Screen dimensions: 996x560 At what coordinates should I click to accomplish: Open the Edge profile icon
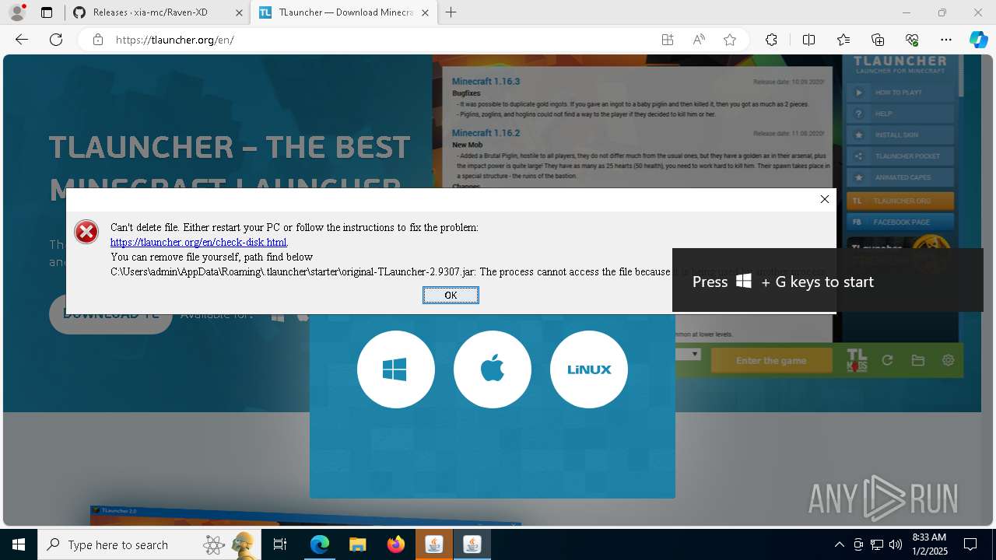pyautogui.click(x=17, y=12)
